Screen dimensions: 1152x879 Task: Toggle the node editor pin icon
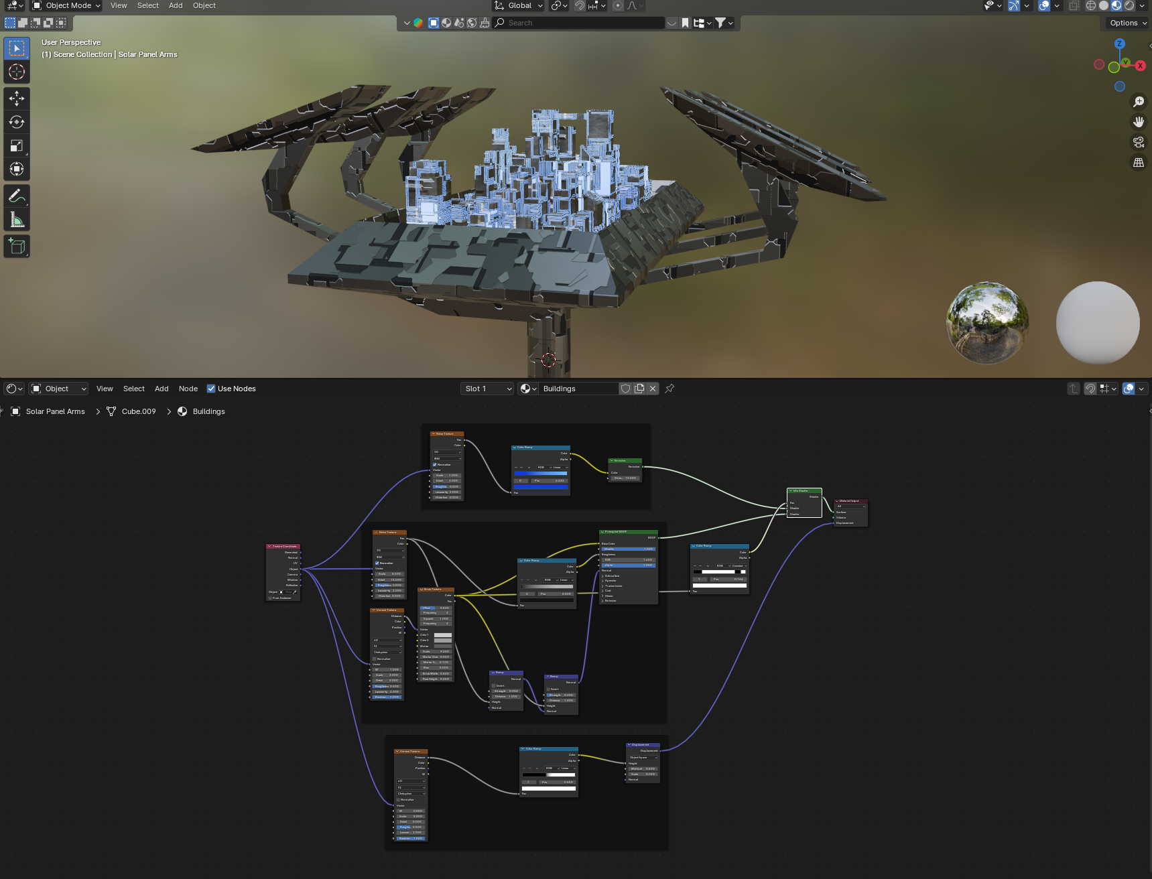[669, 389]
